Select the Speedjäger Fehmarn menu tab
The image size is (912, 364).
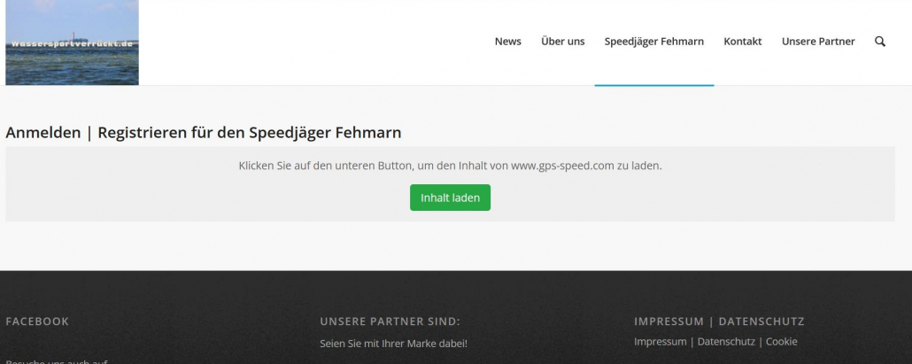653,42
